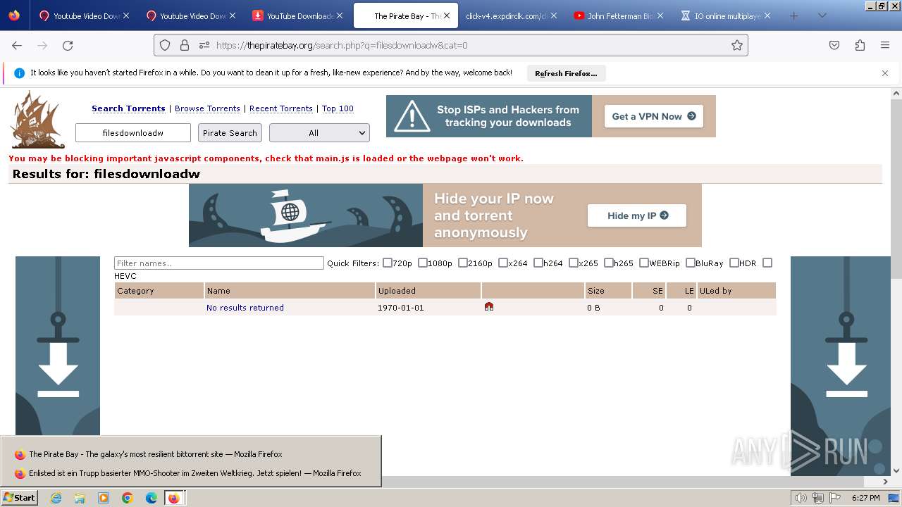902x507 pixels.
Task: Check the BluRay quick filter
Action: 691,263
